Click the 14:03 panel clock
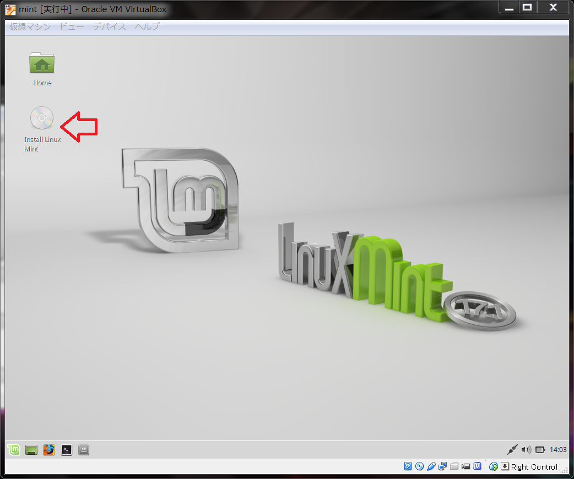 click(558, 450)
